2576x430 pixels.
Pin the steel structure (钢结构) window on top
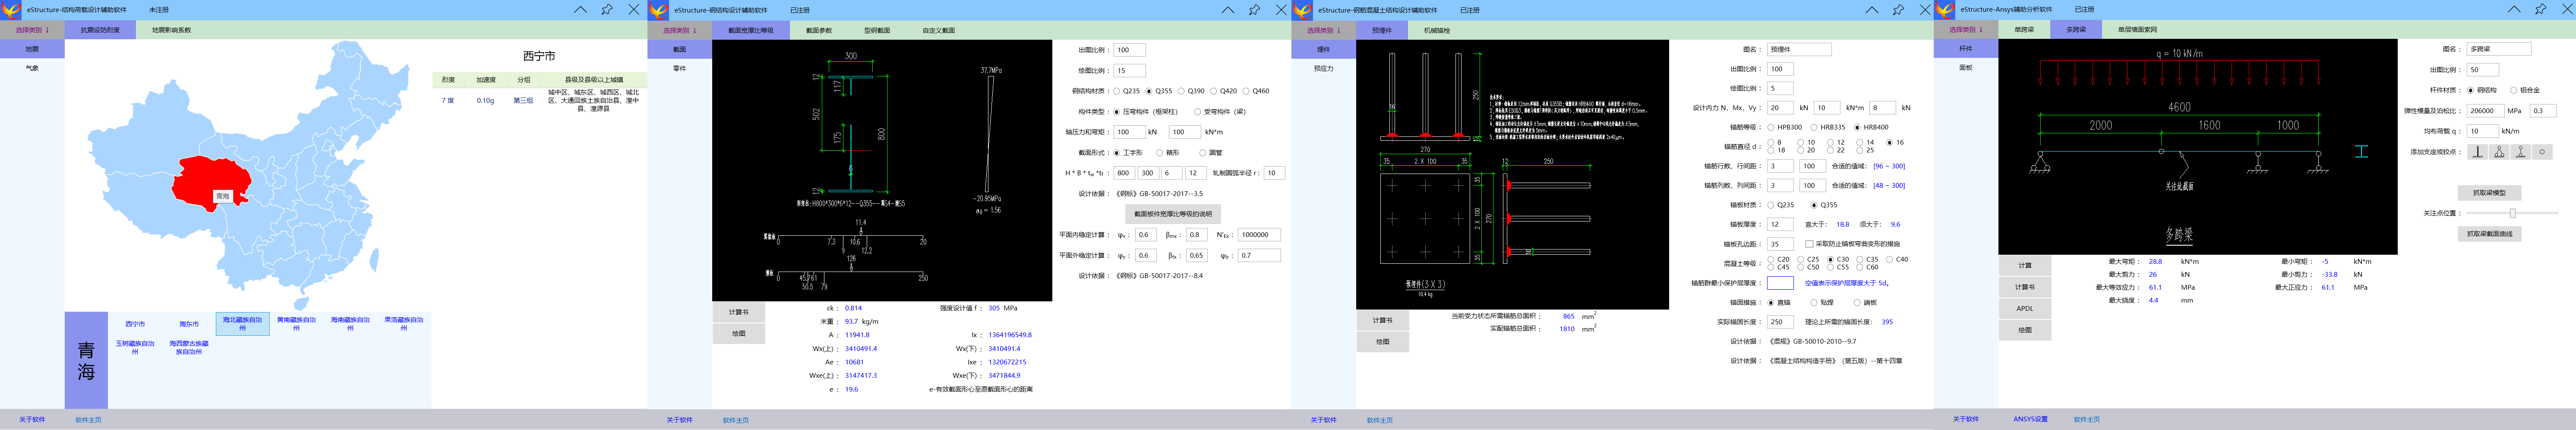1254,9
